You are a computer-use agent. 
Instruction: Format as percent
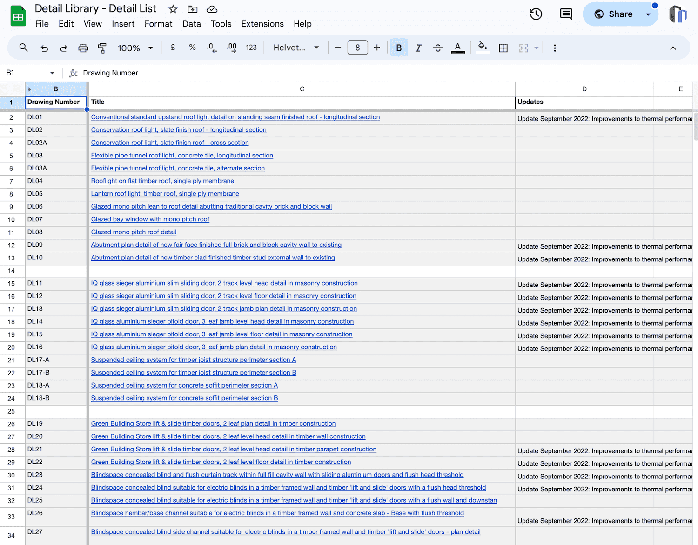pos(192,48)
